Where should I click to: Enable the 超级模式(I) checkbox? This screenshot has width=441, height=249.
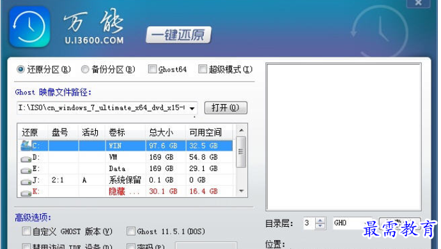[x=203, y=69]
